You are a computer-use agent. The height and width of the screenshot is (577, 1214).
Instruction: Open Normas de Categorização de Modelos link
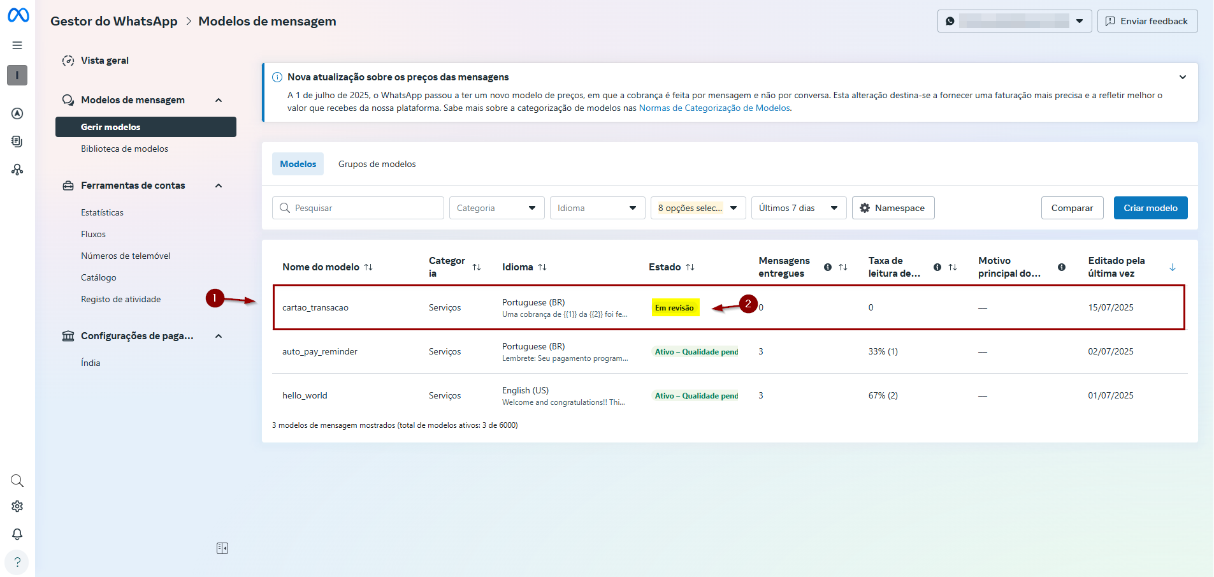[714, 108]
